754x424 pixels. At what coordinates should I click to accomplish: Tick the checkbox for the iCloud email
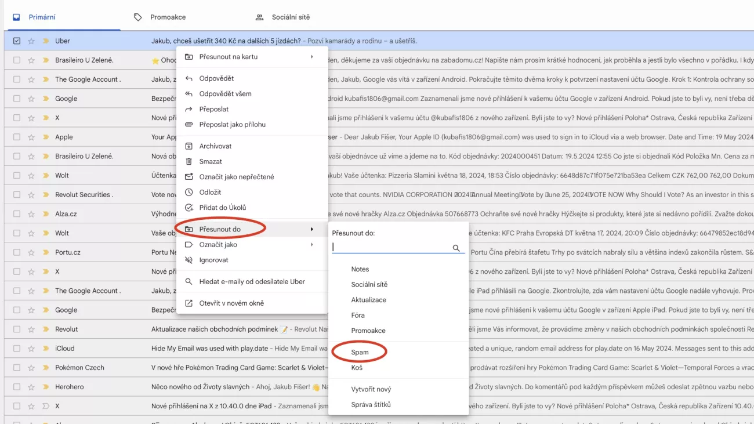(x=16, y=349)
